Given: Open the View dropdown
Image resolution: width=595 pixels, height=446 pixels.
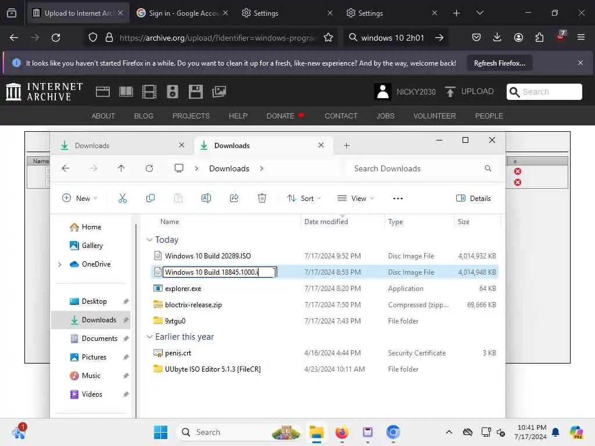Looking at the screenshot, I should [x=356, y=199].
